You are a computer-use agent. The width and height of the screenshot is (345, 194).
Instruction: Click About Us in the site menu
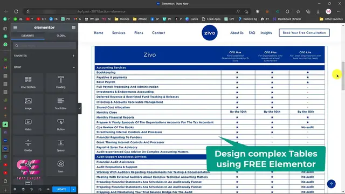coord(237,33)
